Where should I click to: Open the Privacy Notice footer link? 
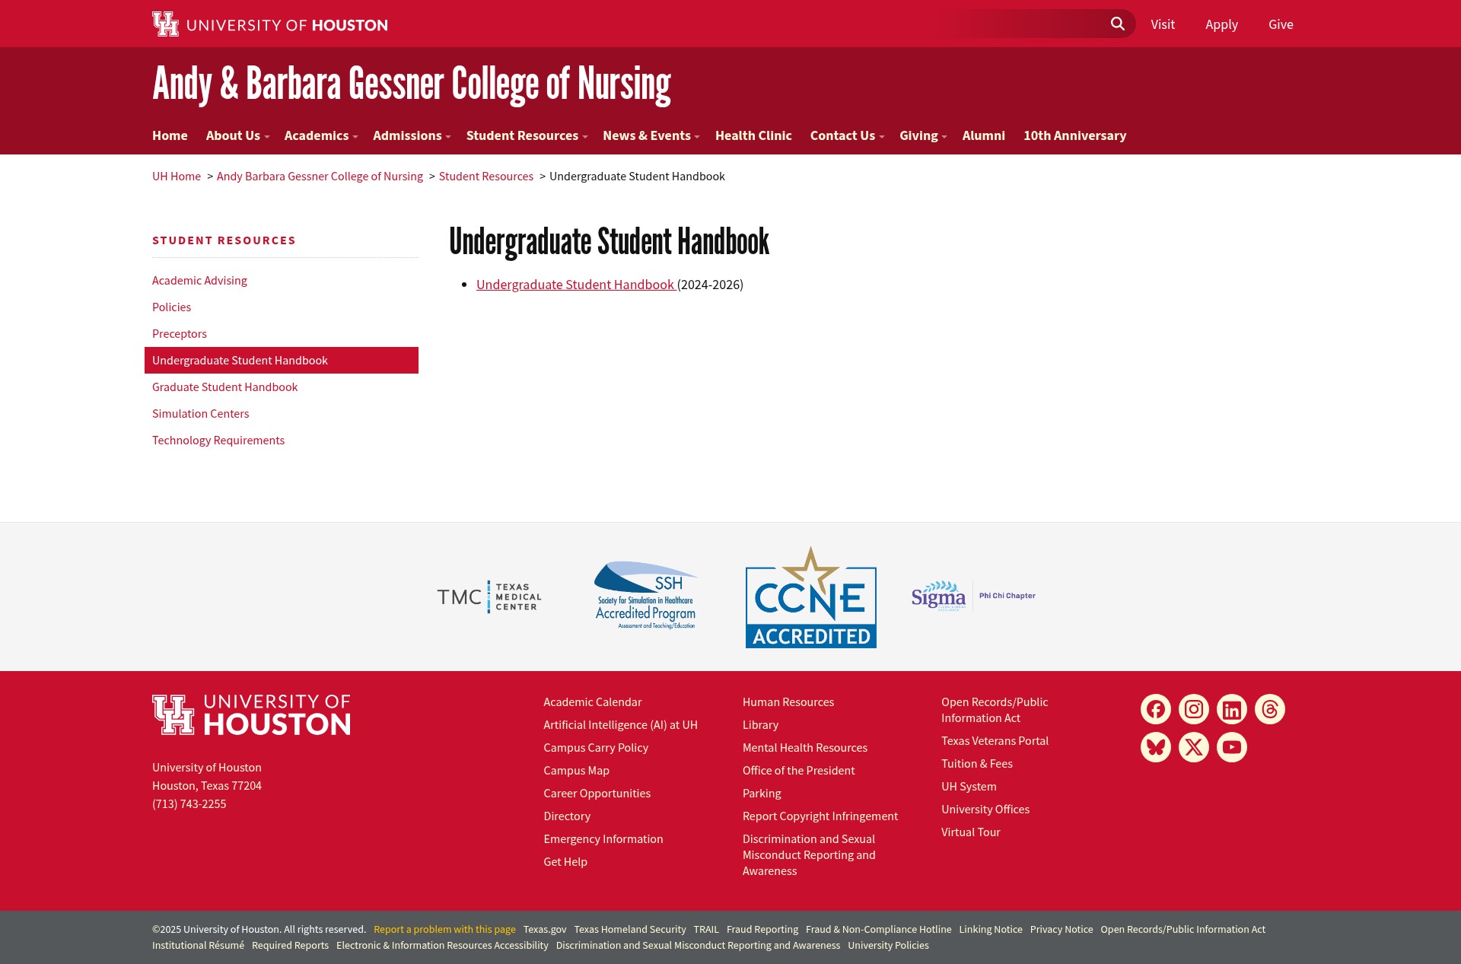[x=1062, y=930]
